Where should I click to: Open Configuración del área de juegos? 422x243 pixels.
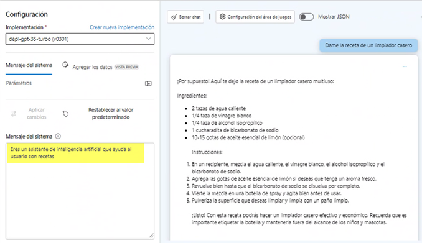(255, 17)
